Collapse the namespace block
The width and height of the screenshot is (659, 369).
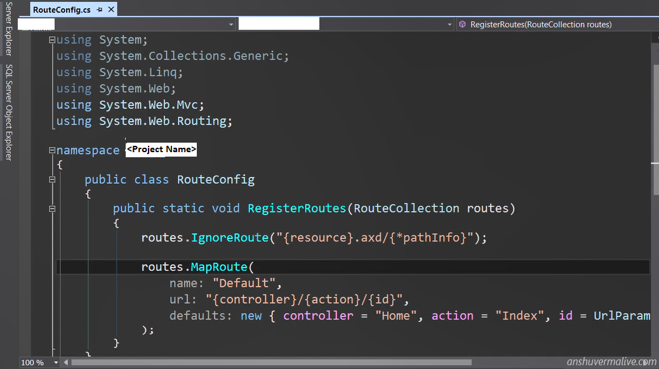tap(52, 150)
